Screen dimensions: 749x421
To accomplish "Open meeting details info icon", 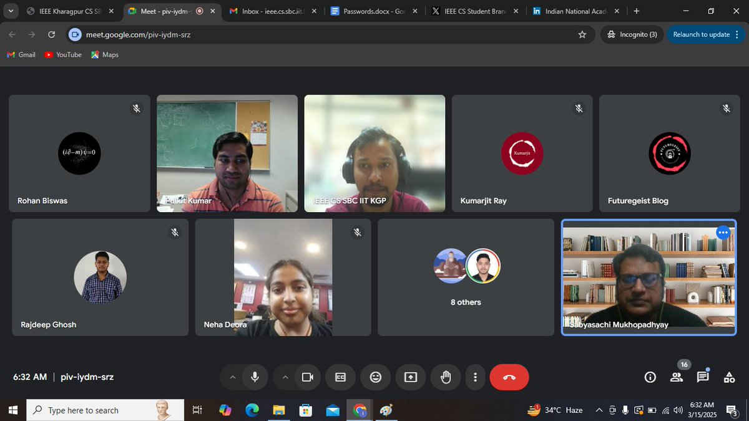I will (650, 377).
